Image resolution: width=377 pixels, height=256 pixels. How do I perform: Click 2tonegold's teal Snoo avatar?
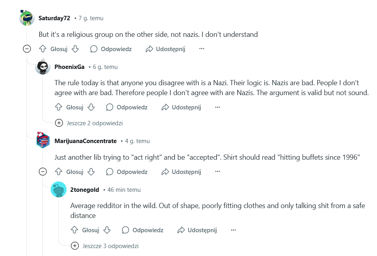(x=59, y=189)
